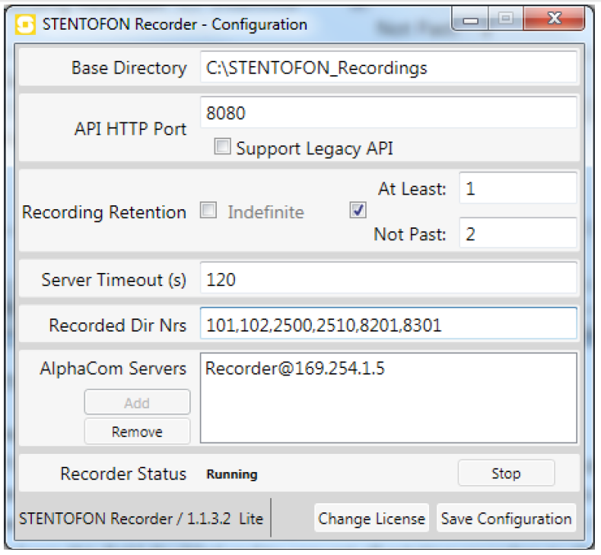Image resolution: width=601 pixels, height=555 pixels.
Task: Maximize the Recorder Configuration window
Action: click(x=506, y=20)
